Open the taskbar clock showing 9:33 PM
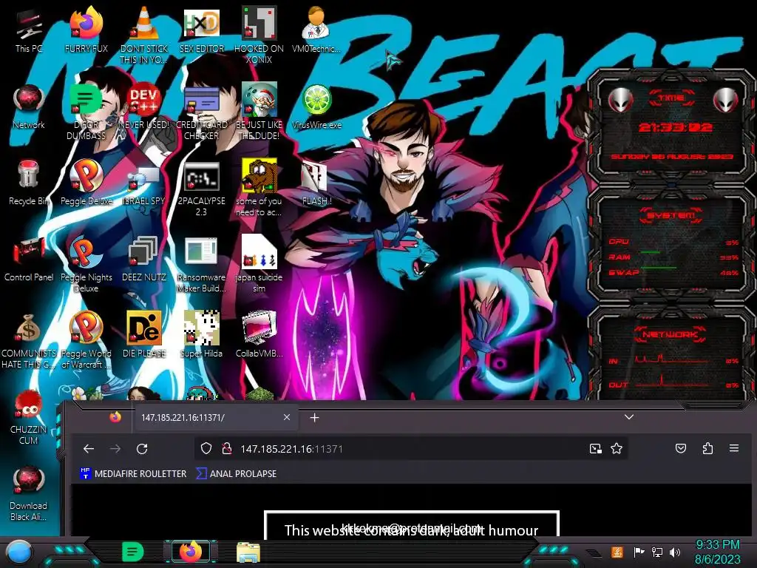757x568 pixels. coord(717,552)
